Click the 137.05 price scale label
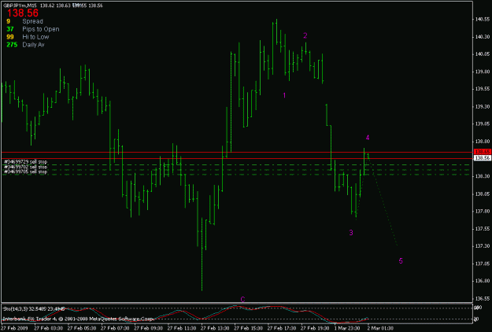Screen dimensions: 492x332 483,264
